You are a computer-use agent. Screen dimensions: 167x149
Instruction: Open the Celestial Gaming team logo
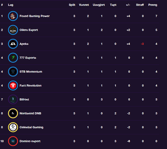tap(13, 127)
